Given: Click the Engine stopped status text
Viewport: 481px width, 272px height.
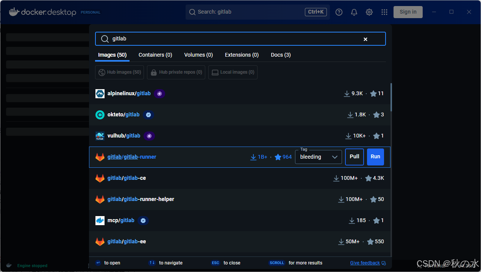Looking at the screenshot, I should [x=32, y=266].
